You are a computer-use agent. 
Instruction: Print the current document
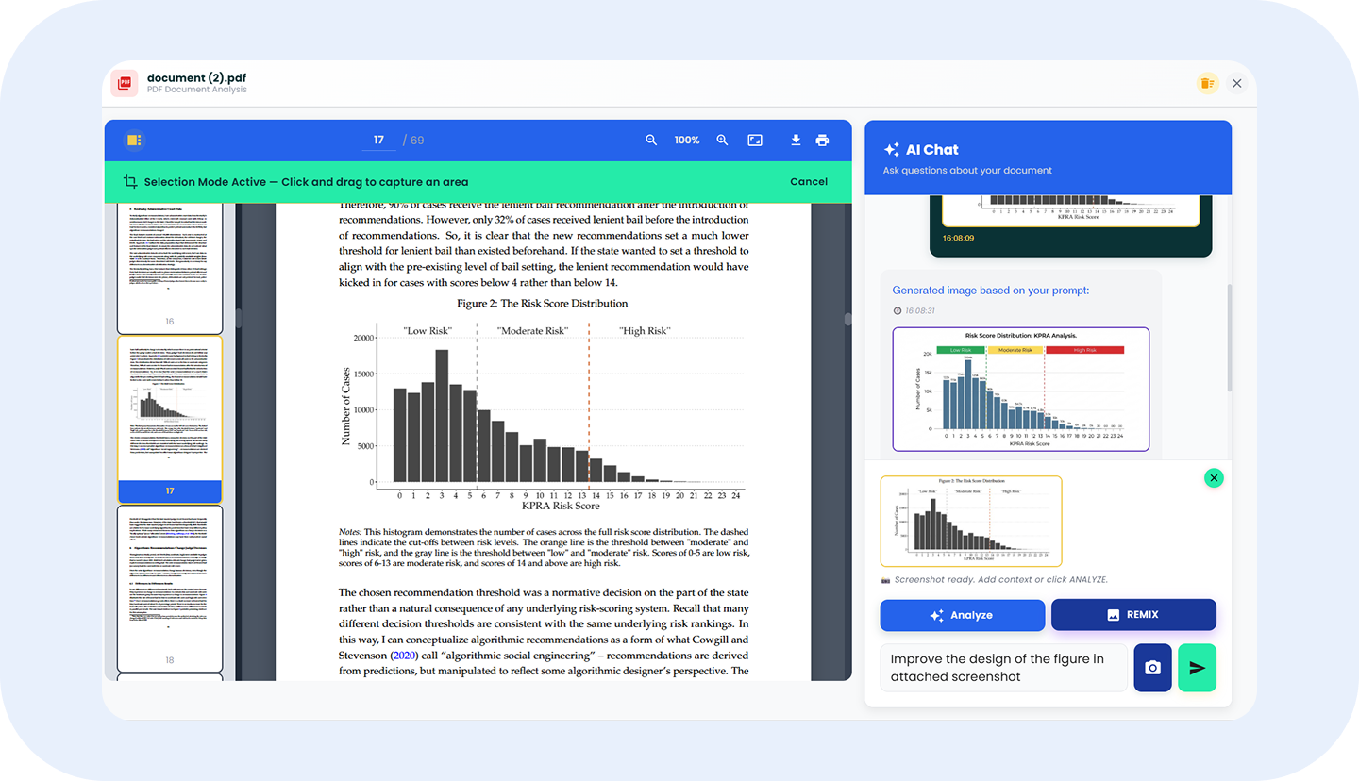(x=822, y=140)
